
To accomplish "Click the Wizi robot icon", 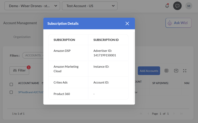I will point(170,23).
